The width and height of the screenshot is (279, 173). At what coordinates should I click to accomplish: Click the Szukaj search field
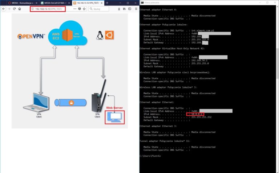point(98,9)
